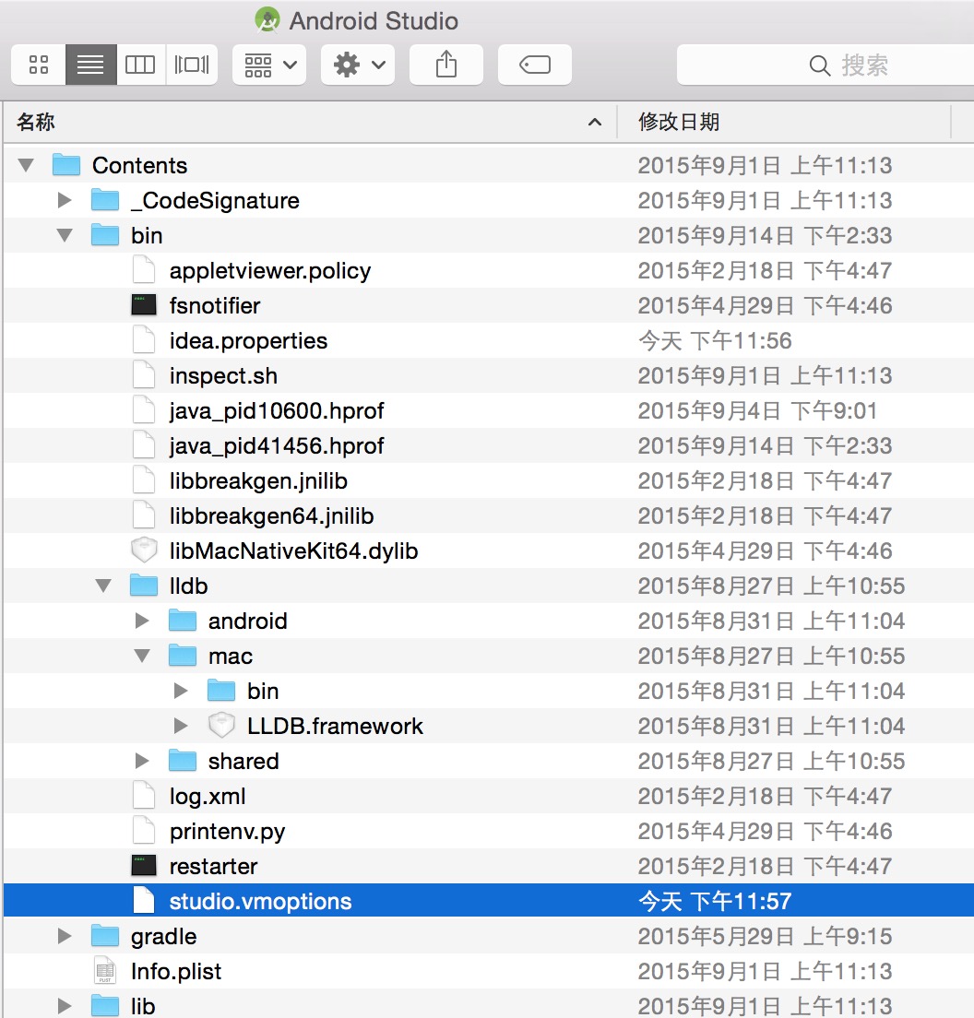Image resolution: width=974 pixels, height=1018 pixels.
Task: Click the Android Studio title bar icon
Action: click(267, 20)
